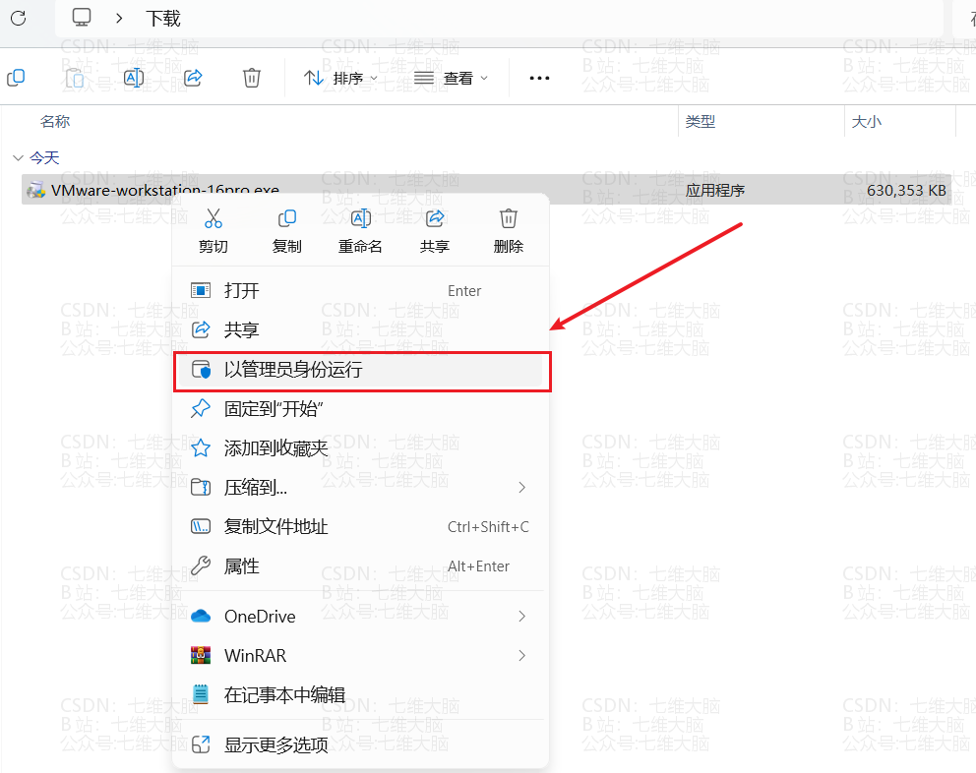
Task: Select the 下载 breadcrumb folder
Action: click(163, 19)
